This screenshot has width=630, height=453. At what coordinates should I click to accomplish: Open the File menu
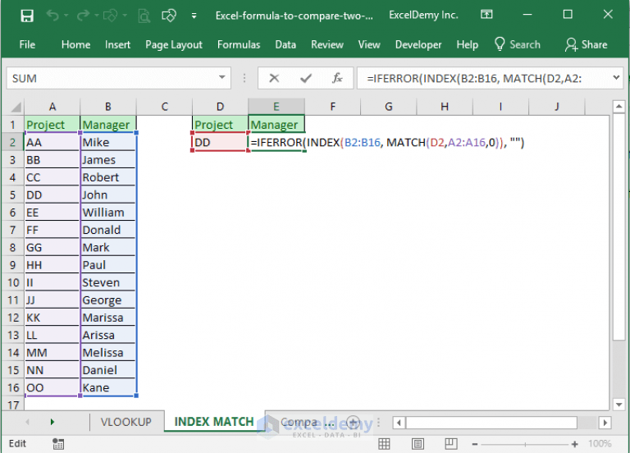[x=27, y=44]
